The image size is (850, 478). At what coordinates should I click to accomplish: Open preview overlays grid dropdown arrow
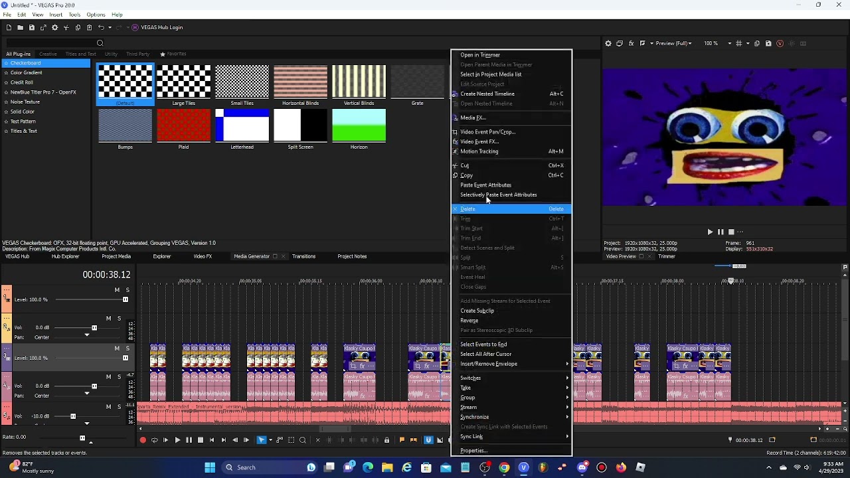[x=748, y=43]
